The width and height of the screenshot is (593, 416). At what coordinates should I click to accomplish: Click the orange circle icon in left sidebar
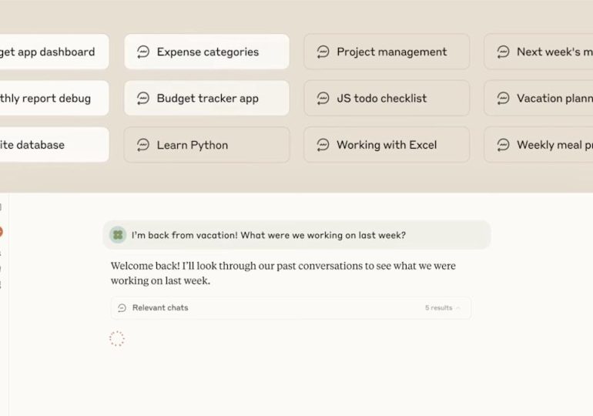[1, 231]
